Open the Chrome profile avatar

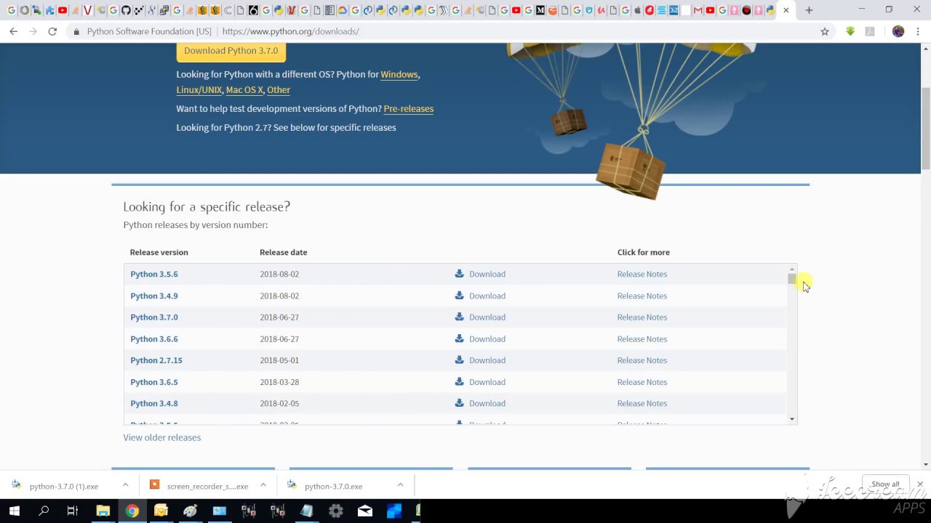(x=898, y=31)
